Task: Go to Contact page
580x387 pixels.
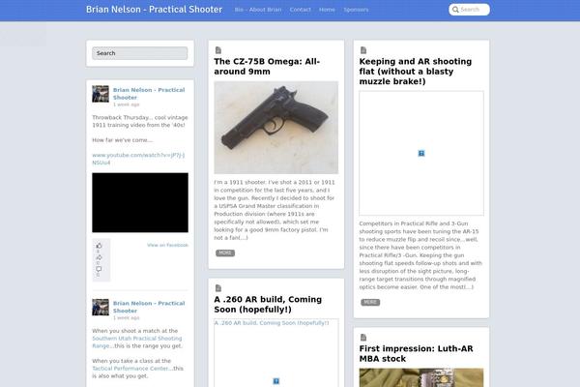Action: click(x=301, y=10)
